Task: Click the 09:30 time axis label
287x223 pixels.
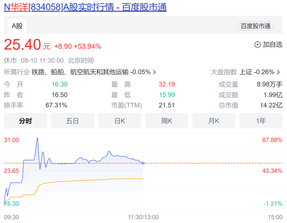Action: tap(11, 217)
